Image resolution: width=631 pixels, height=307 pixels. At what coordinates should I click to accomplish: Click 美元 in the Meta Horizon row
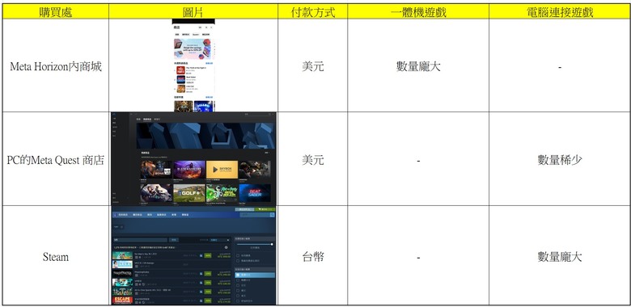pos(313,66)
